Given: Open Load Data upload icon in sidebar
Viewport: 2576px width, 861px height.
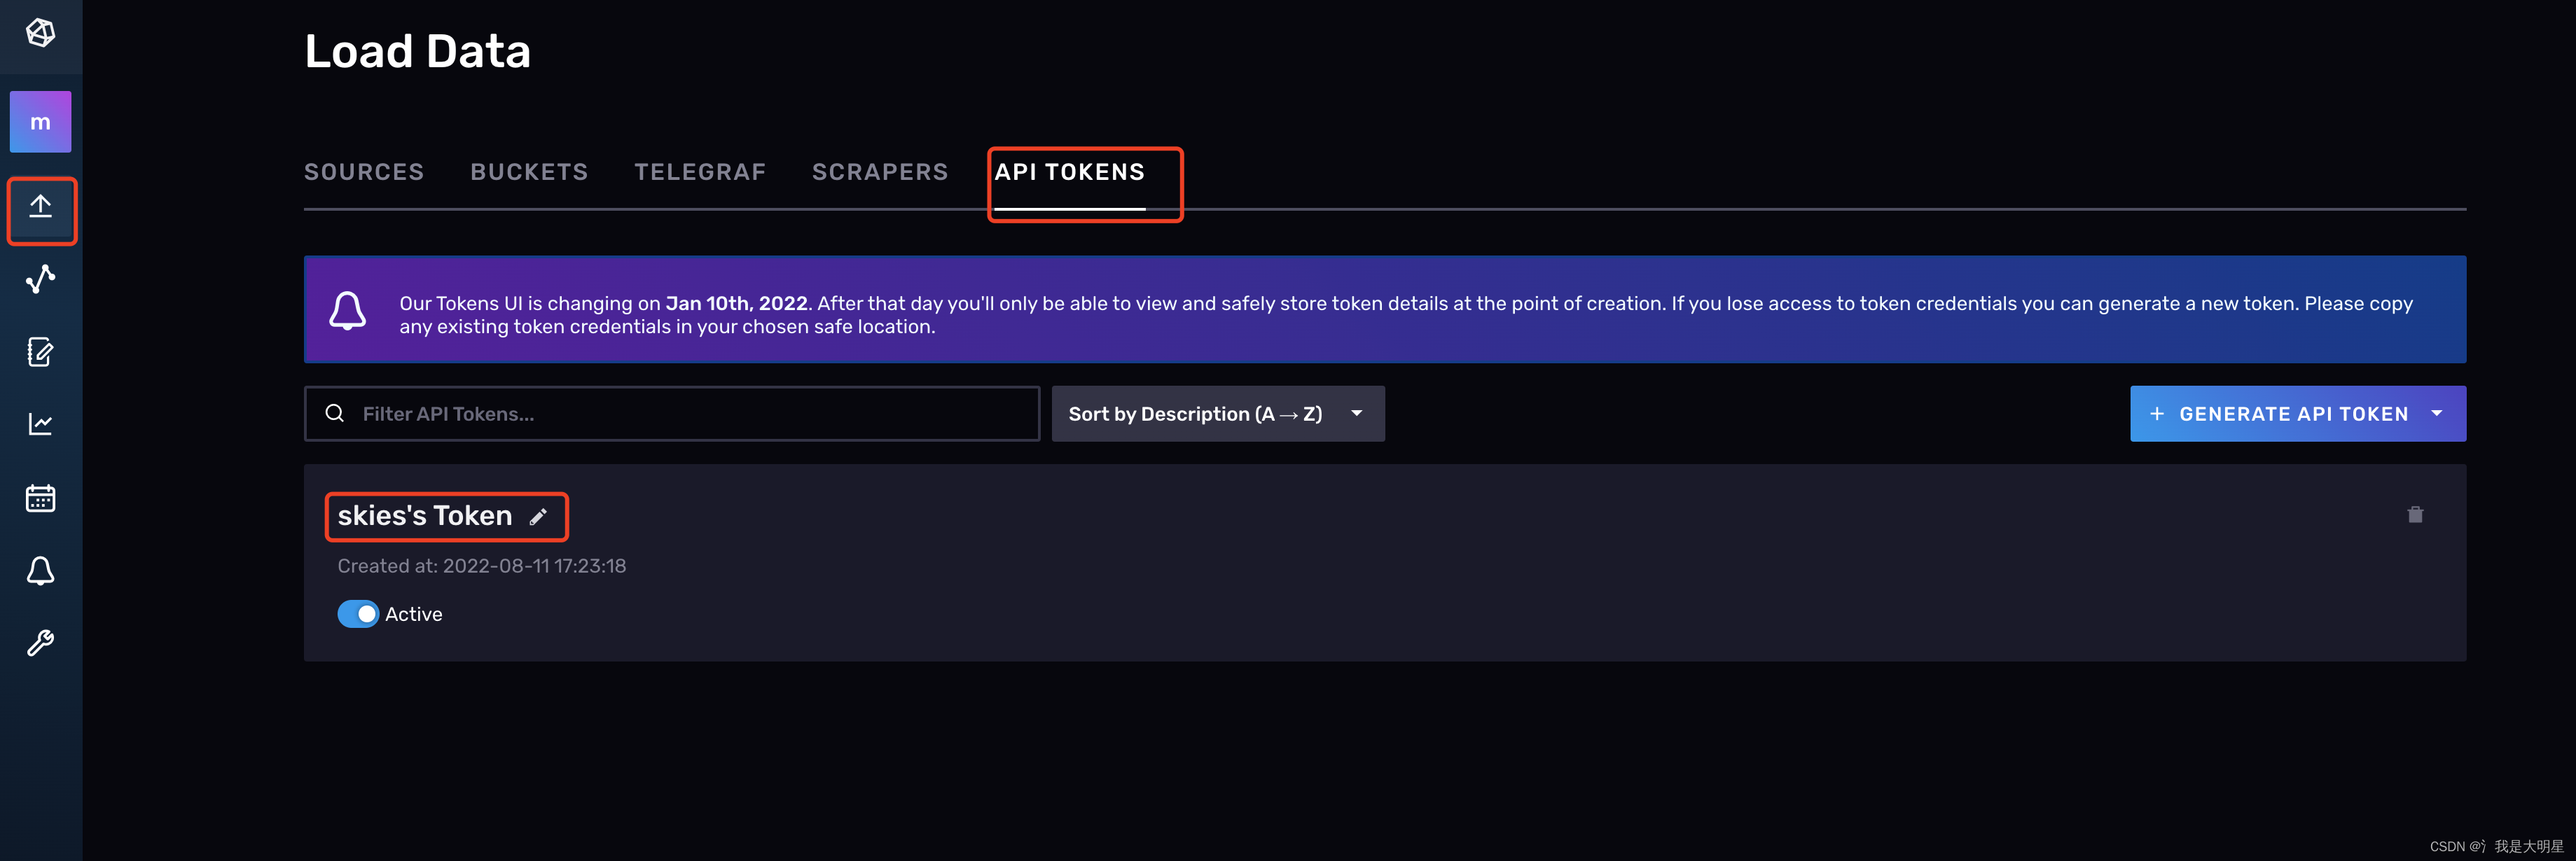Looking at the screenshot, I should (40, 207).
